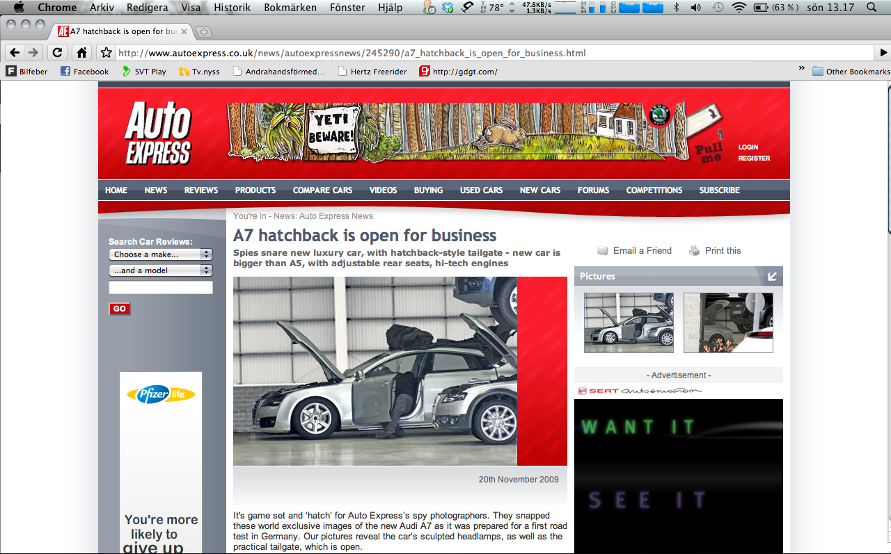Click the volume speaker icon
This screenshot has width=891, height=554.
pos(696,8)
